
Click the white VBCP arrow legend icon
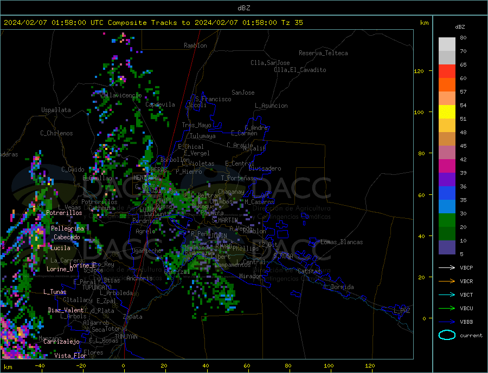tap(447, 267)
